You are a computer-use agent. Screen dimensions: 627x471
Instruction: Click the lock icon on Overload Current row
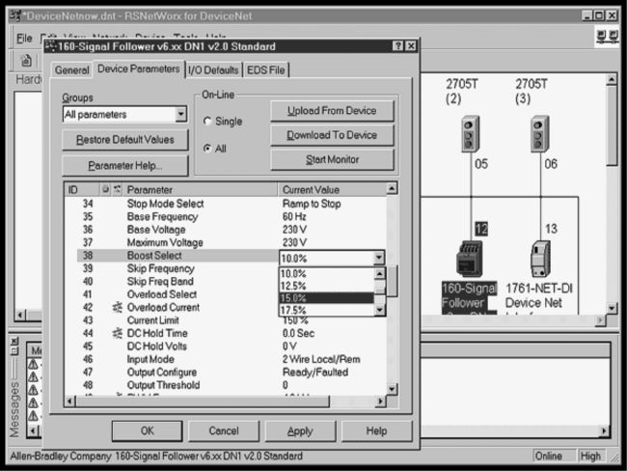click(117, 307)
